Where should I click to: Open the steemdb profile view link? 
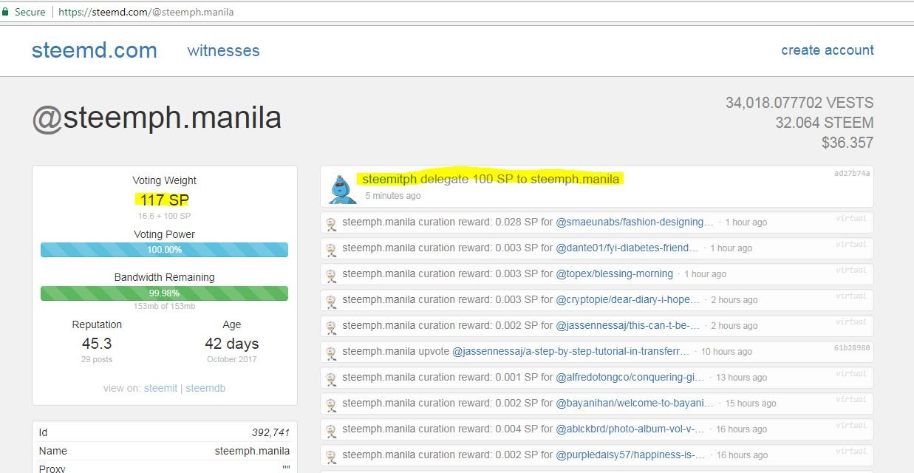tap(205, 388)
